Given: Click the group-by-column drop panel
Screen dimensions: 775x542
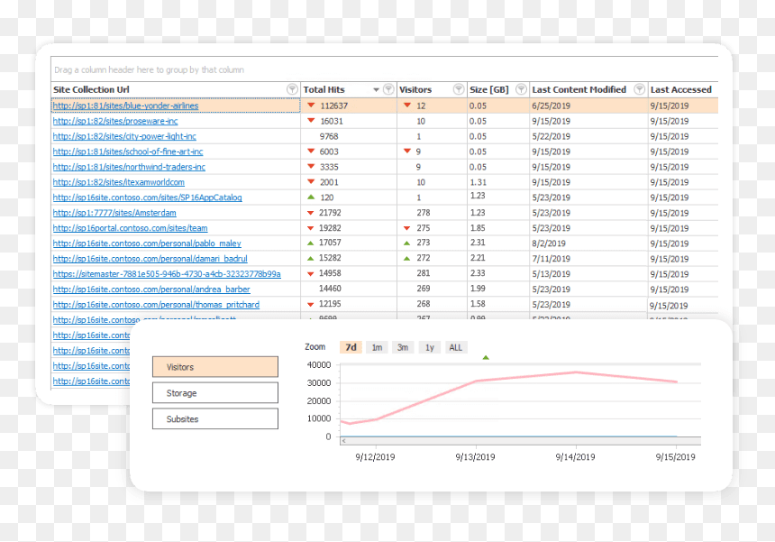Looking at the screenshot, I should [x=385, y=69].
